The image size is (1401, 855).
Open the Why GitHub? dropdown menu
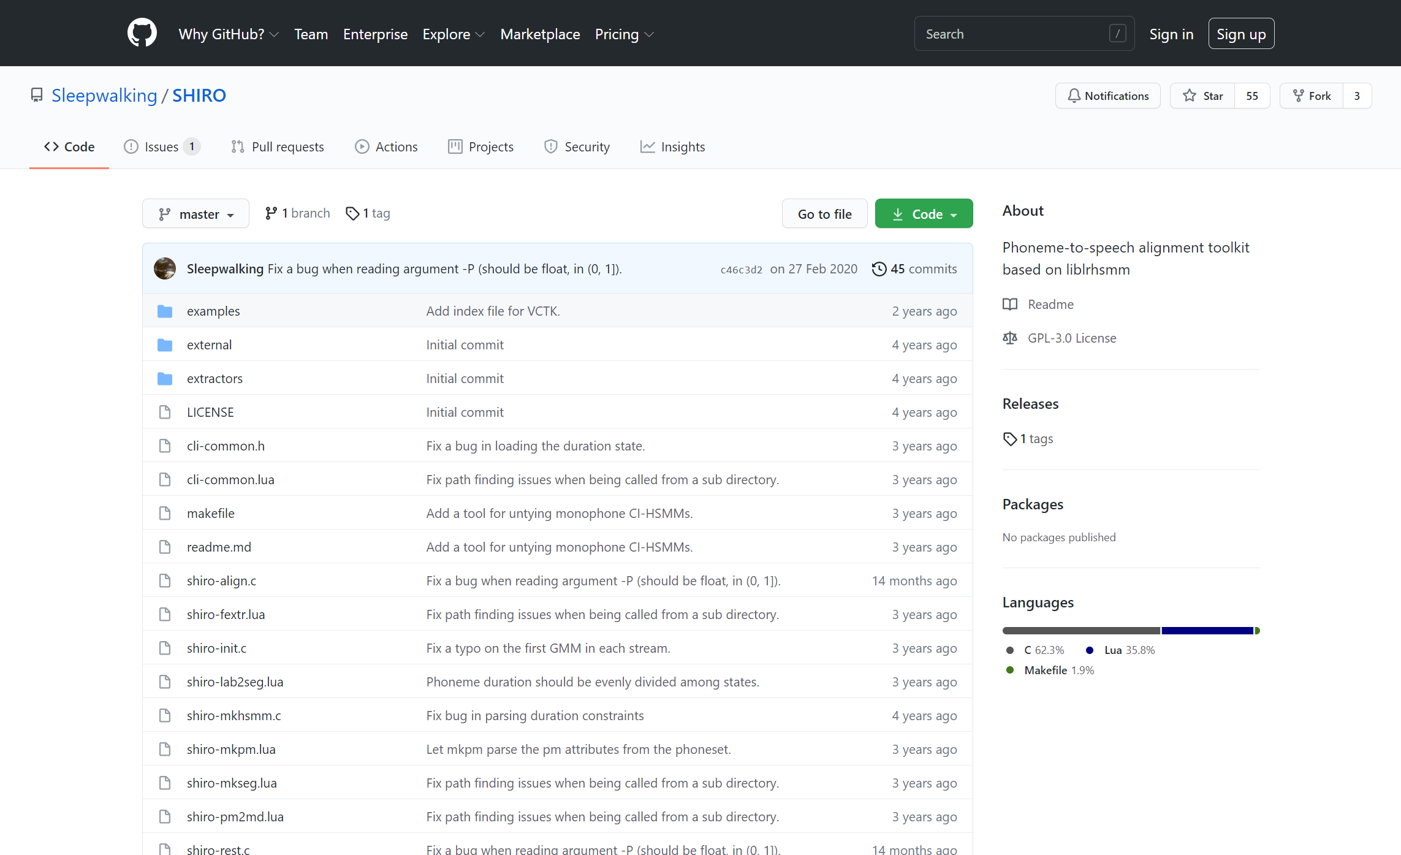tap(229, 34)
